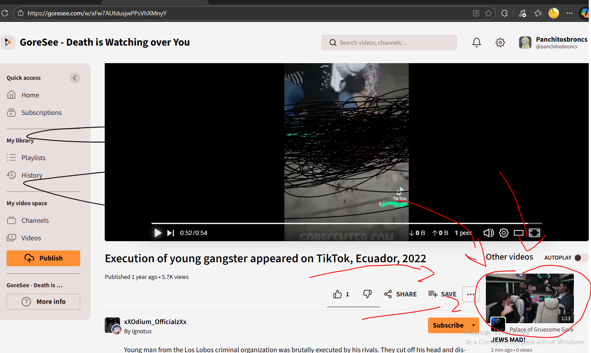Toggle the Autoplay switch

coord(581,258)
